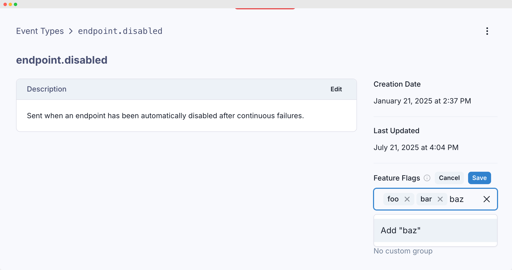Remove the "foo" feature flag chip
The height and width of the screenshot is (270, 512).
tap(407, 199)
